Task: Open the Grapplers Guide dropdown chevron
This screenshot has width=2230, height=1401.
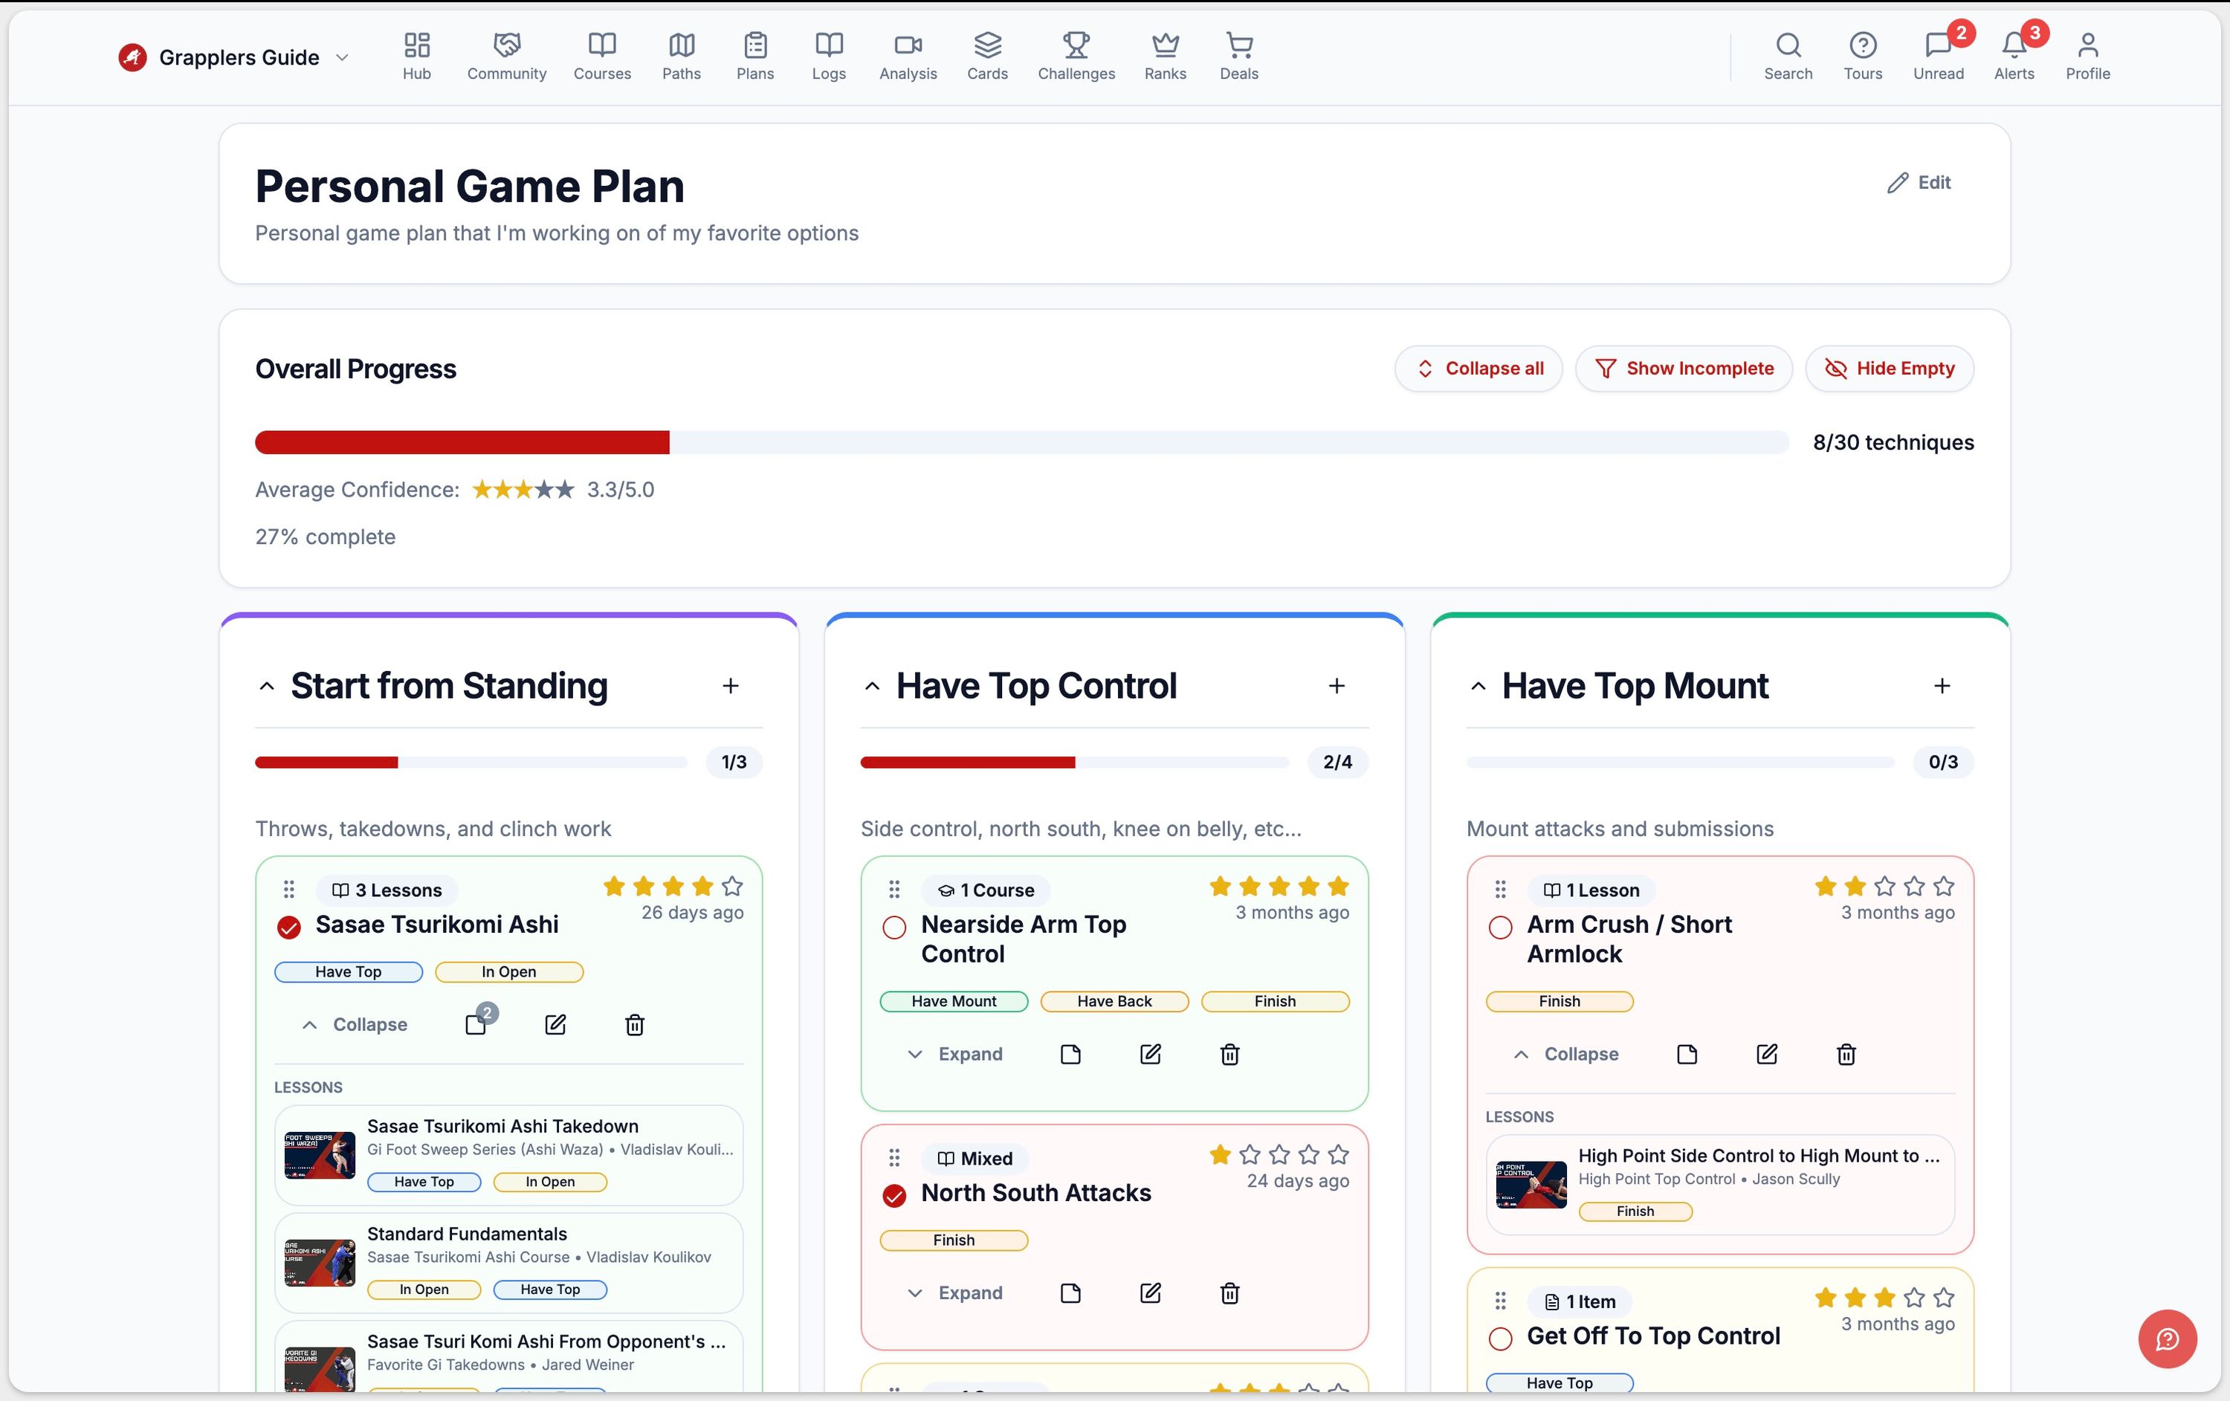Action: (x=342, y=57)
